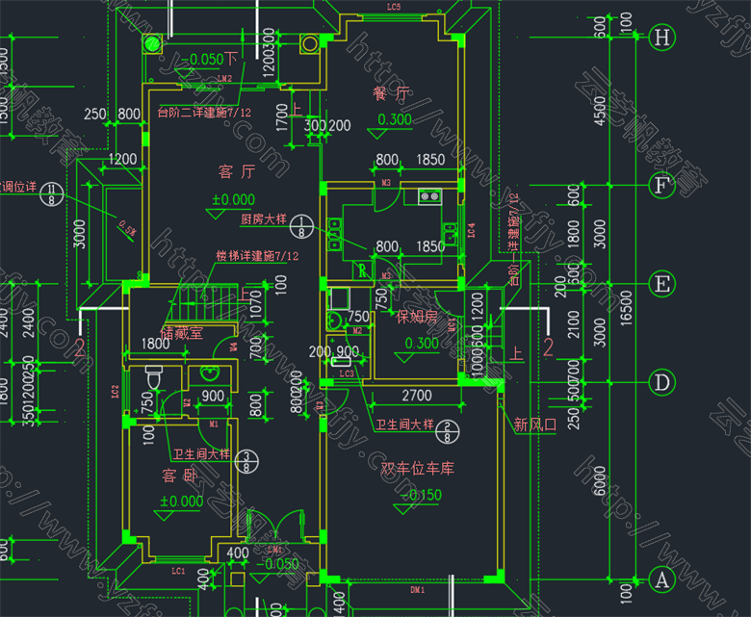Select section cut mark 2 on right side

tap(548, 347)
